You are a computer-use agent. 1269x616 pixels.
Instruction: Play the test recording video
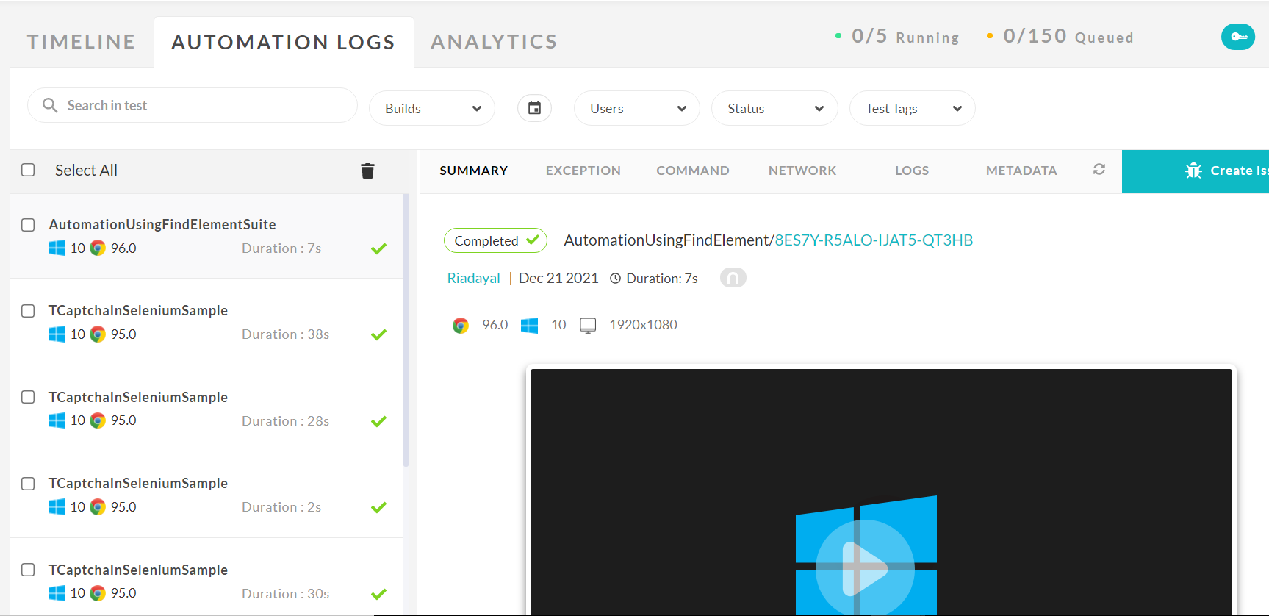pos(865,567)
